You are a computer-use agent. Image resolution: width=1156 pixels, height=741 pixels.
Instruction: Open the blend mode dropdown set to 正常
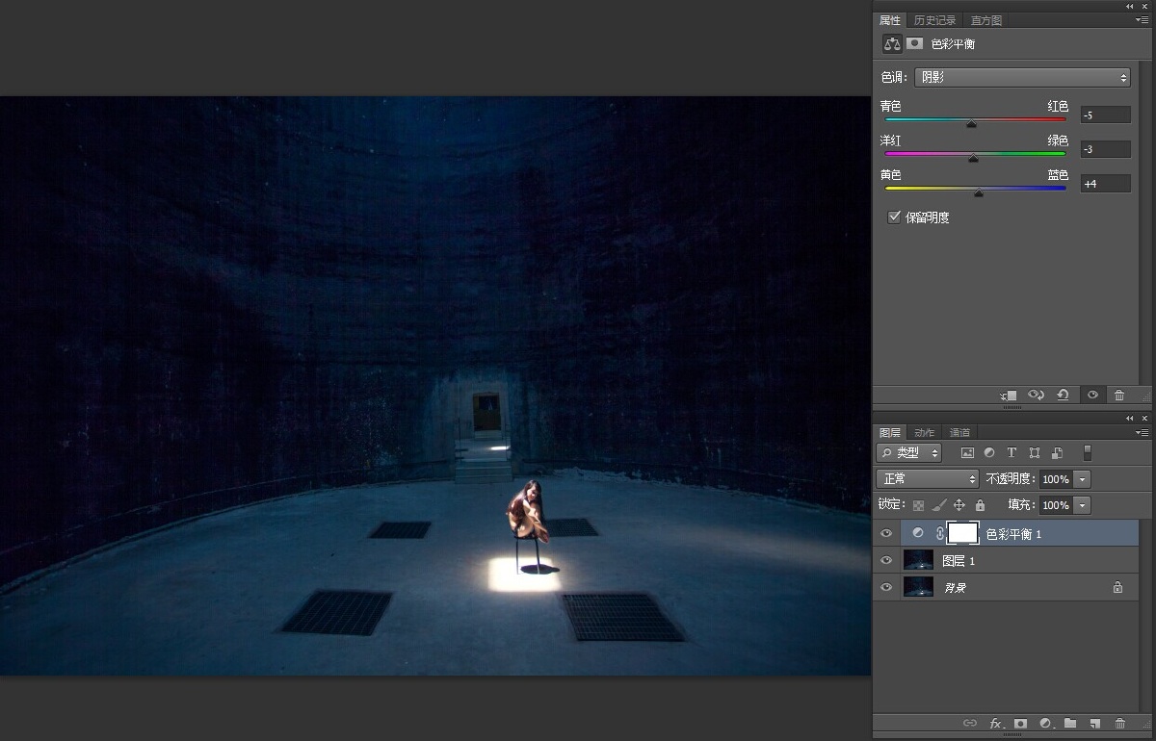(x=927, y=478)
